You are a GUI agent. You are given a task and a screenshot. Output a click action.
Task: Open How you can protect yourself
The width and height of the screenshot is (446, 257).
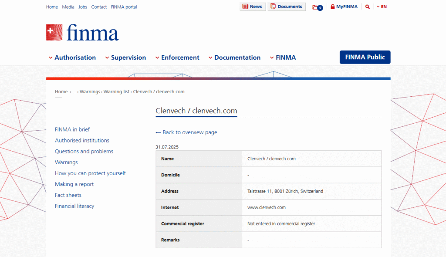tap(90, 173)
